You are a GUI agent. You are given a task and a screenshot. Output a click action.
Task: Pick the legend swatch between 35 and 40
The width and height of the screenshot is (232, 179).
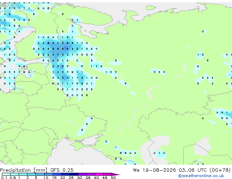click(x=91, y=174)
